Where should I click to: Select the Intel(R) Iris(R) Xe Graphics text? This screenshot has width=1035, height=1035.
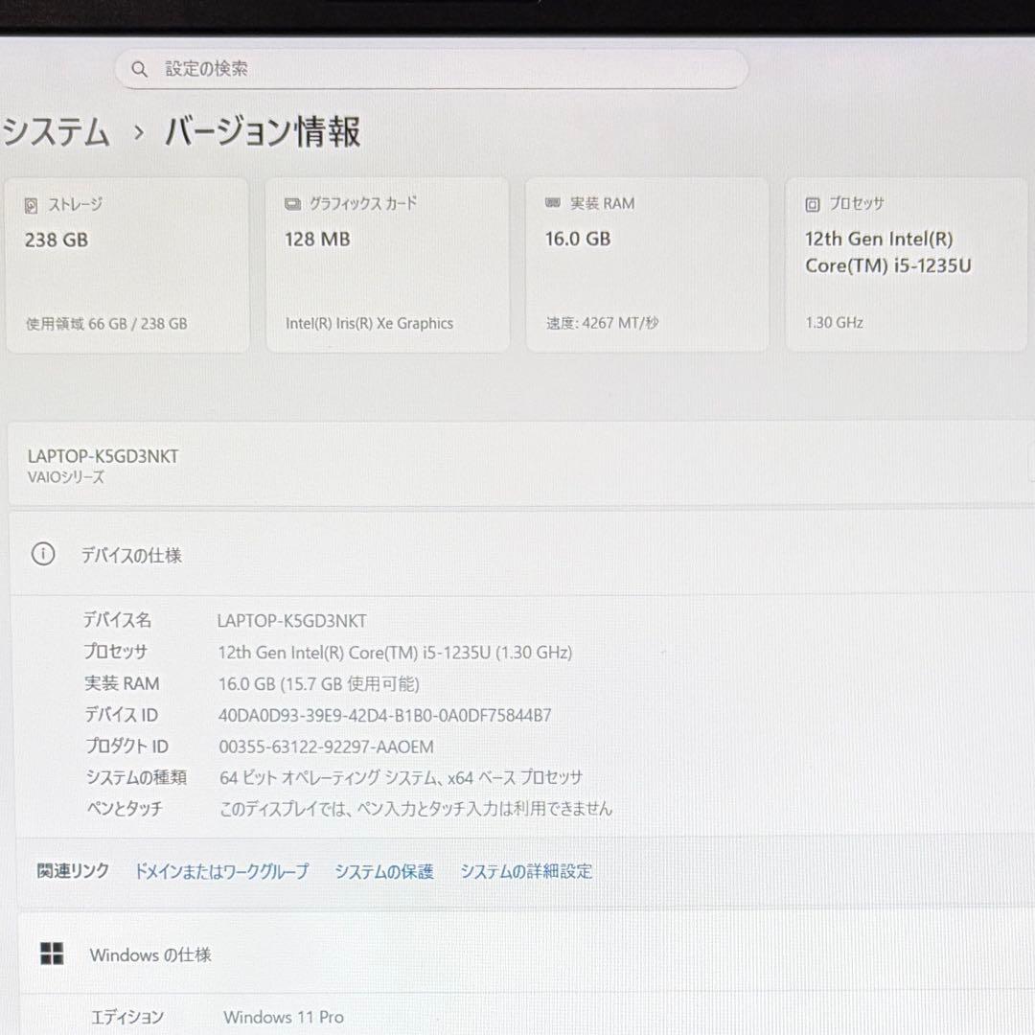[369, 324]
